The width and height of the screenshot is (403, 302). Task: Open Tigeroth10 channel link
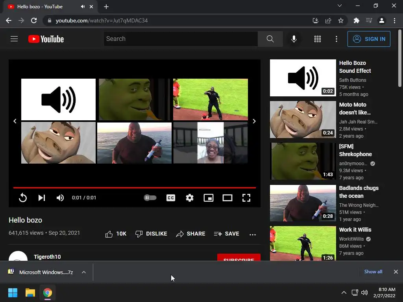[47, 257]
